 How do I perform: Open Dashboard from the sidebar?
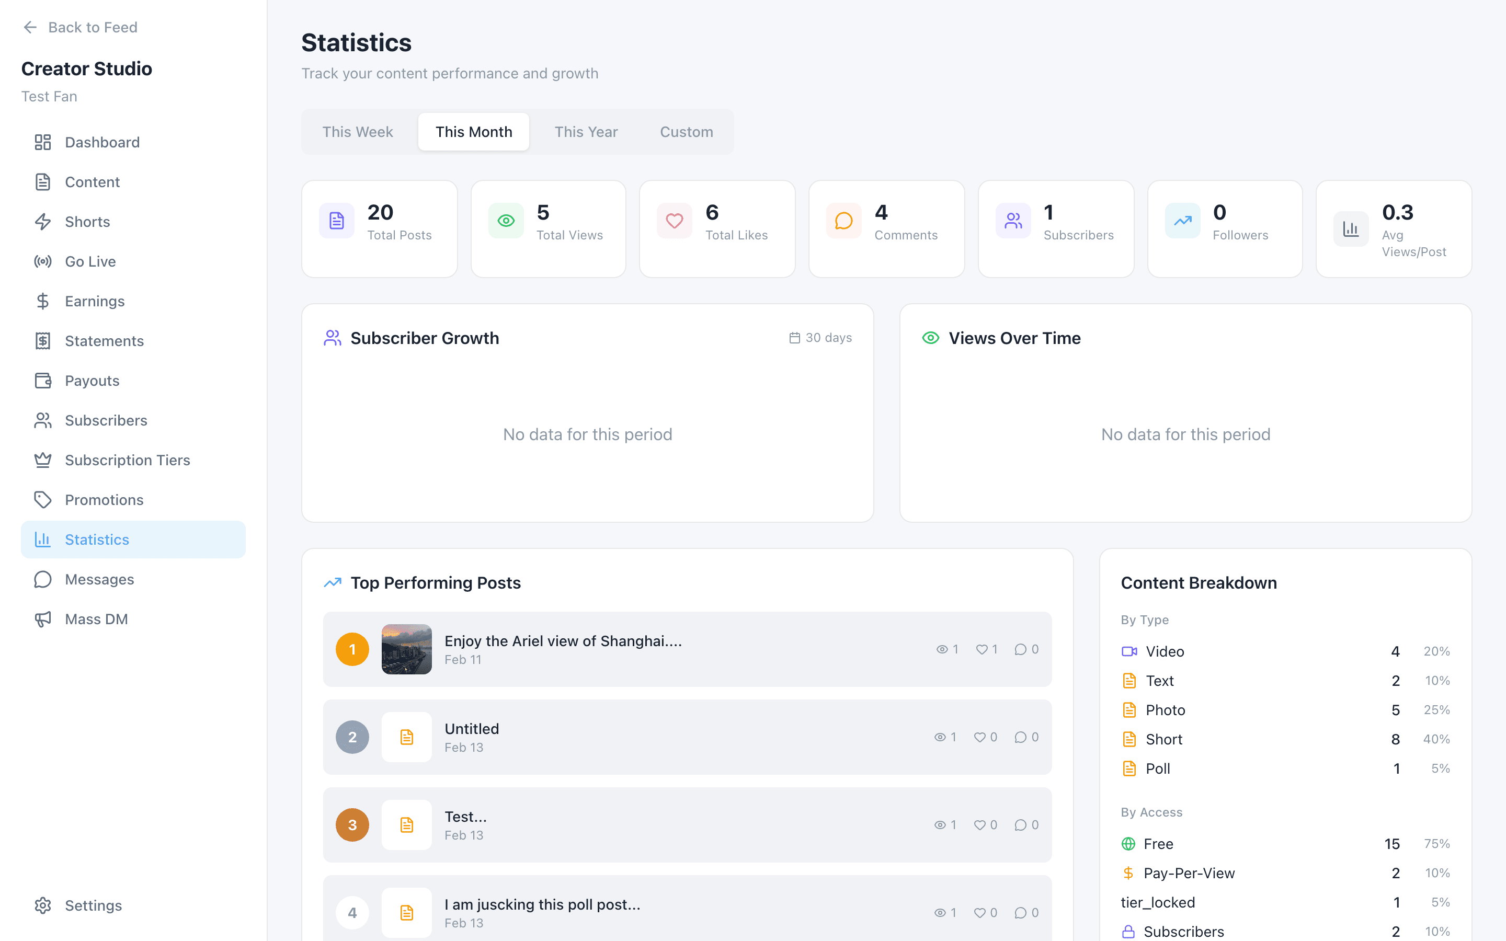(x=133, y=143)
